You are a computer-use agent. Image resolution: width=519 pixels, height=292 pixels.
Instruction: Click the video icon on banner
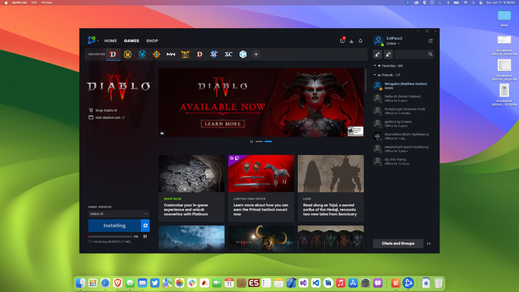(x=162, y=134)
